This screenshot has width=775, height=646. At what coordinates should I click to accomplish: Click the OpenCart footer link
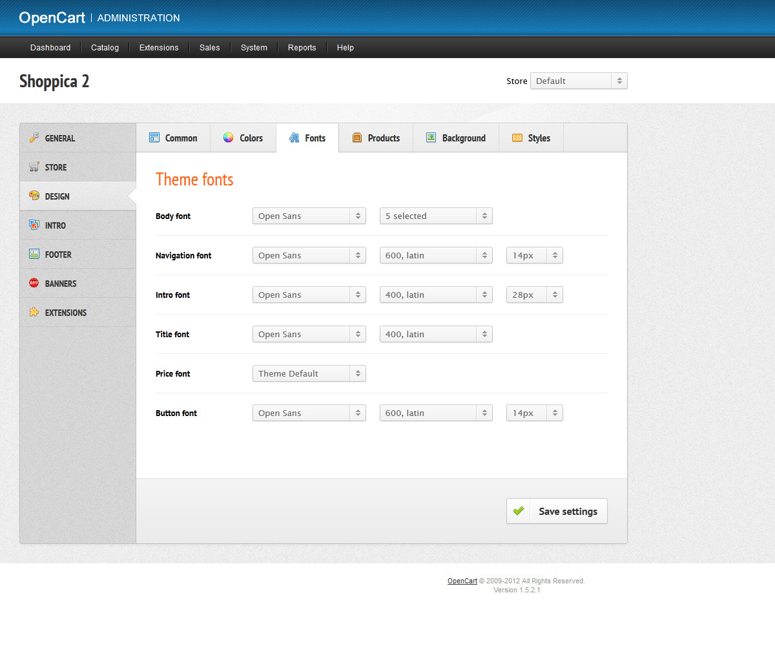462,581
